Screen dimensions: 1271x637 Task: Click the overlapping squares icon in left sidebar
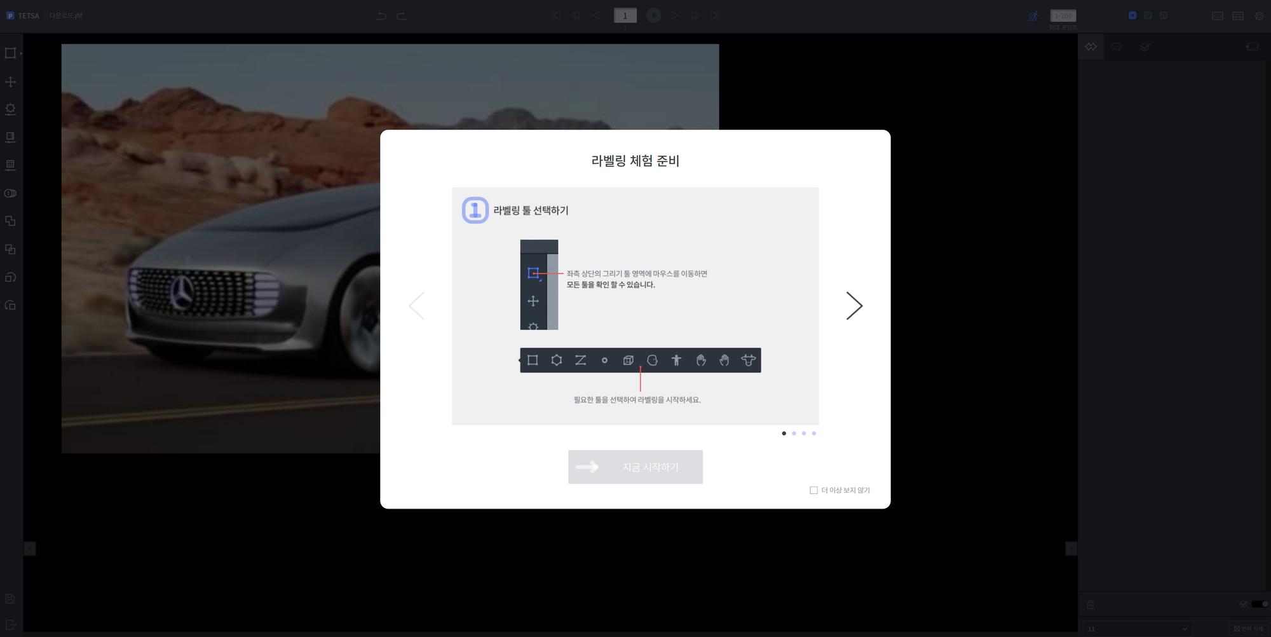tap(10, 249)
